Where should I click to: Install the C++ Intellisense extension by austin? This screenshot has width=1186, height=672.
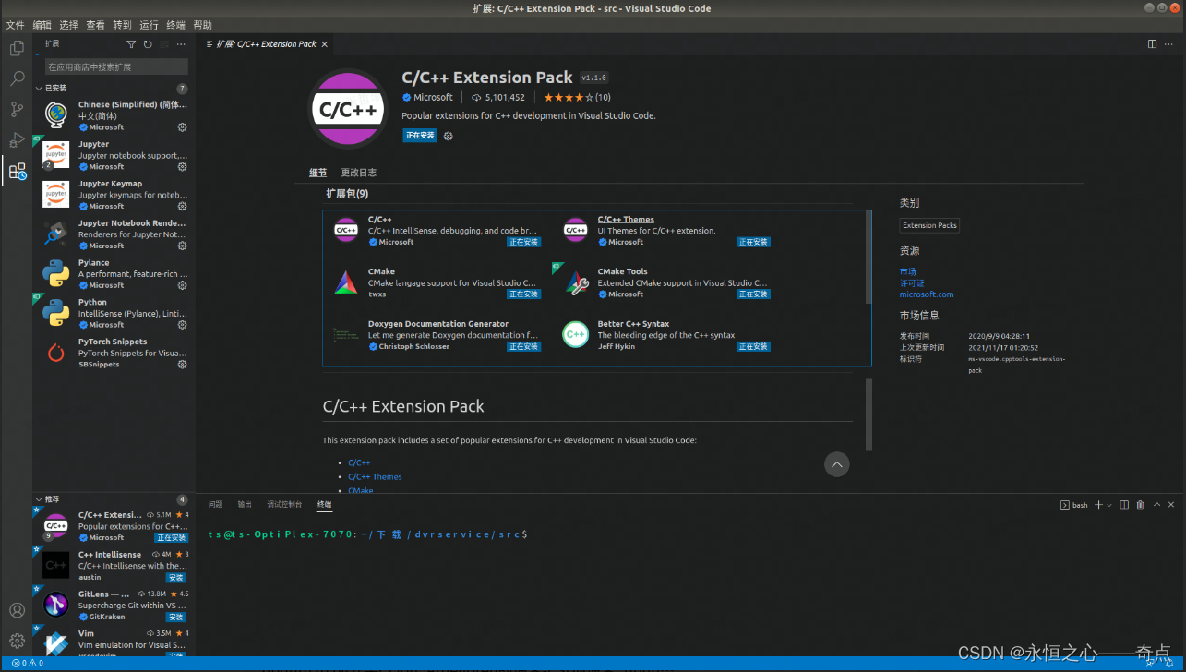[176, 577]
